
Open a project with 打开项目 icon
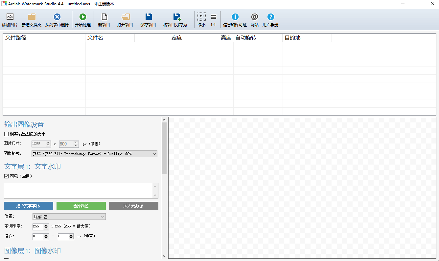125,17
